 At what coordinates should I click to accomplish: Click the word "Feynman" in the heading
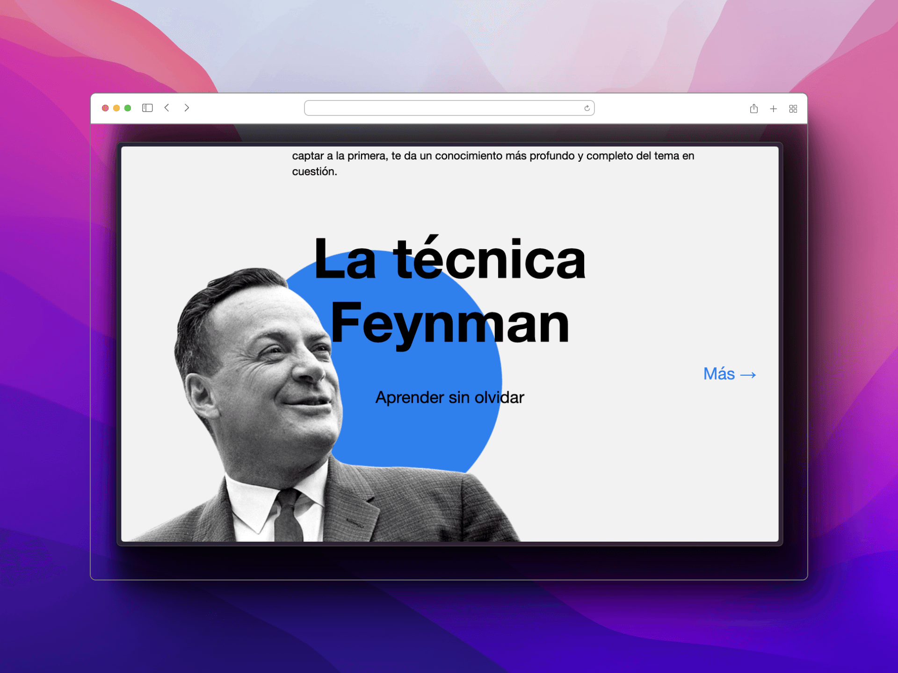[x=449, y=323]
